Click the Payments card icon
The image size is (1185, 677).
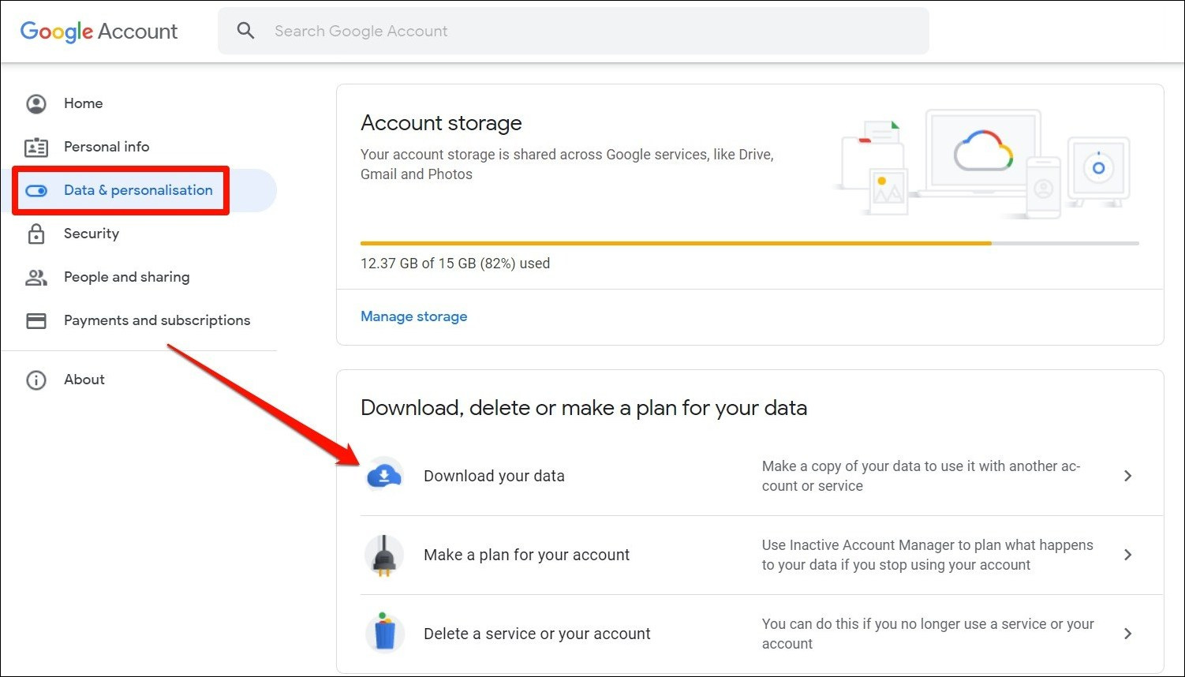(x=36, y=320)
